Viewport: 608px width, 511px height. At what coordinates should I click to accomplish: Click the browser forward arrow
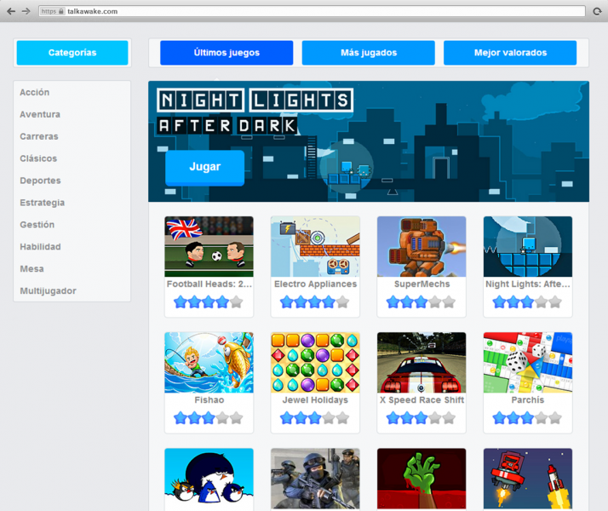26,11
